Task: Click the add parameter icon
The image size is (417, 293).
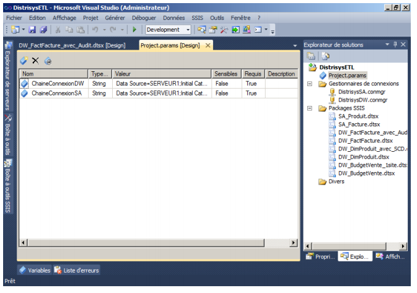Action: pyautogui.click(x=24, y=61)
